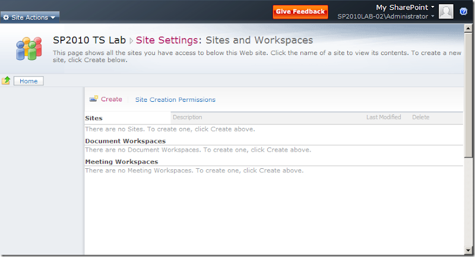
Task: Click the Document Workspaces heading
Action: (125, 141)
